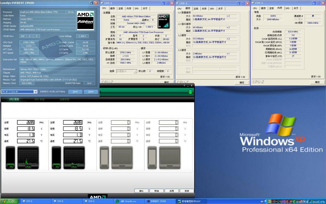Open 内存 tab in CPU-Z processor window
Screen dimensions: 326x204
coord(129,8)
